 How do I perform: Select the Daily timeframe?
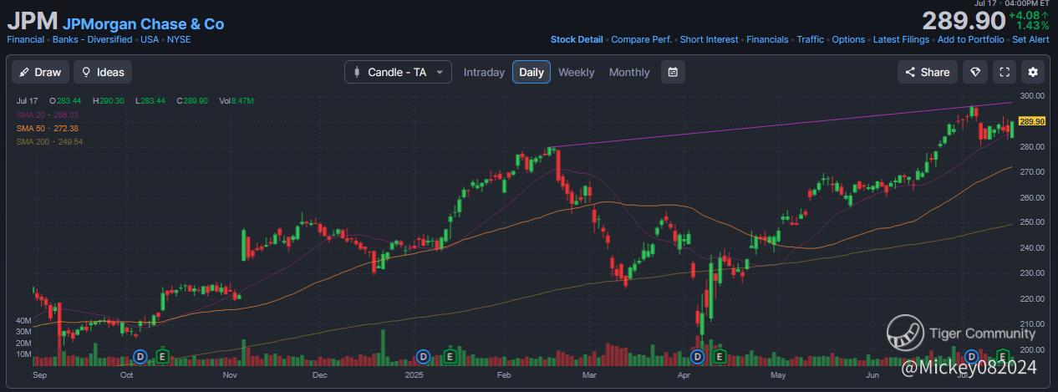532,72
